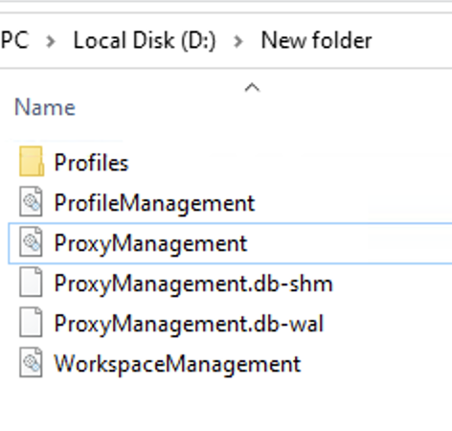Select the Profiles folder name
Viewport: 452px width, 431px height.
point(91,163)
